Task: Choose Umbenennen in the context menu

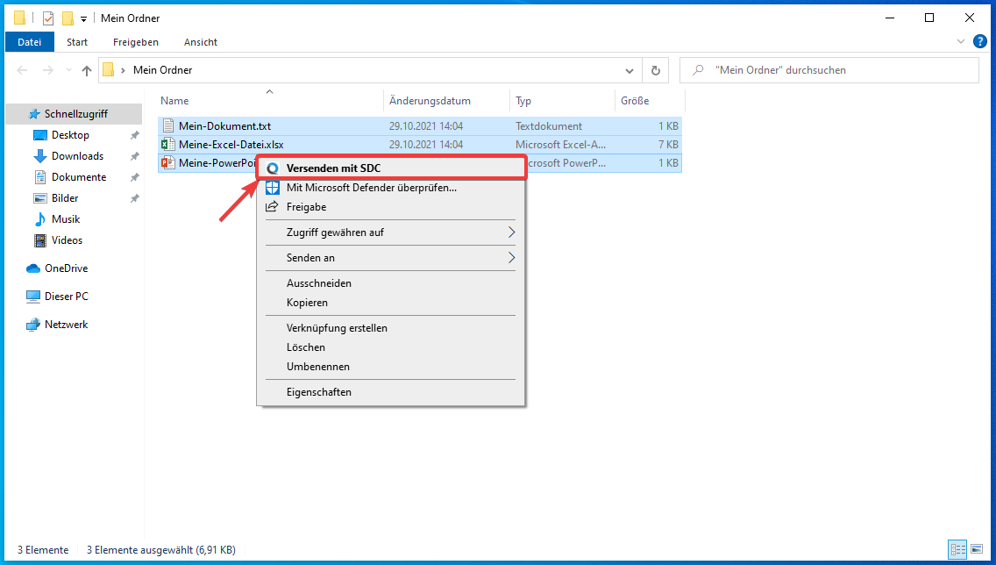Action: 318,367
